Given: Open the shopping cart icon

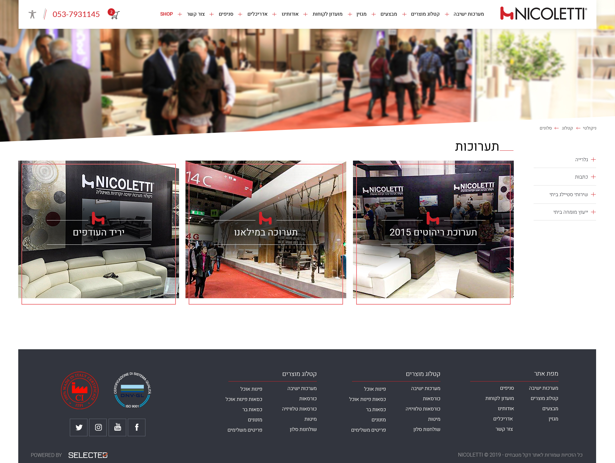Looking at the screenshot, I should (x=115, y=14).
